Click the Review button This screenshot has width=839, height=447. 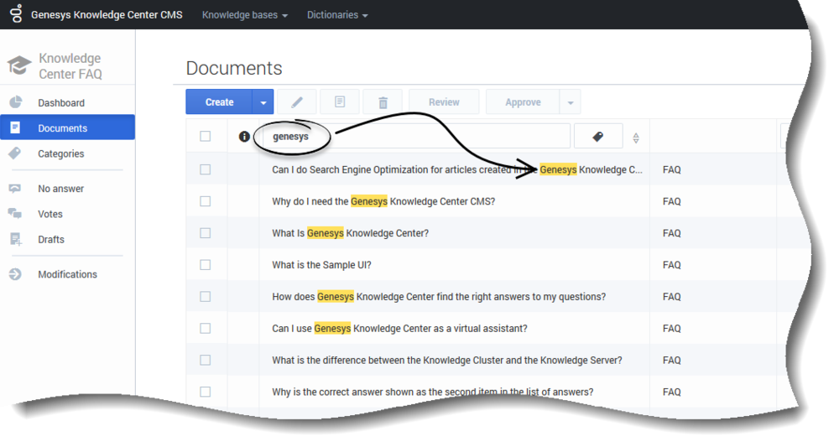click(x=444, y=101)
